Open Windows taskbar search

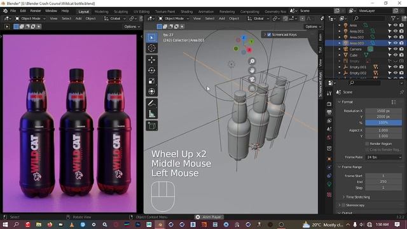pos(16,225)
